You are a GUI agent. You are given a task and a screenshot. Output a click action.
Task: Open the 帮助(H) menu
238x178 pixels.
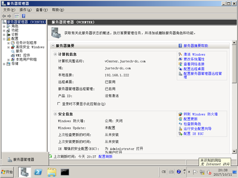[58, 10]
